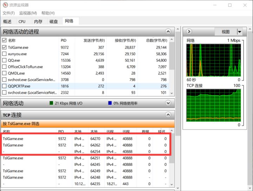Uncheck the TslGame.exe process checkbox

point(4,47)
